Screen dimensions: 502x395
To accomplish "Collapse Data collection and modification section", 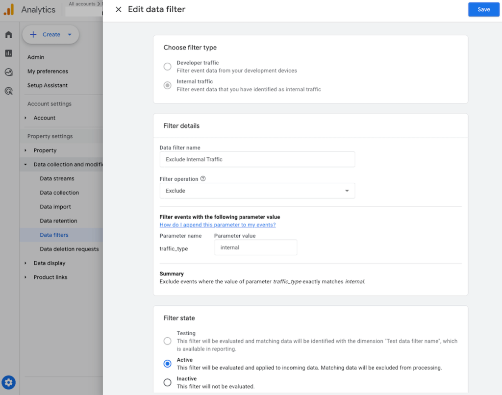I will tap(25, 165).
